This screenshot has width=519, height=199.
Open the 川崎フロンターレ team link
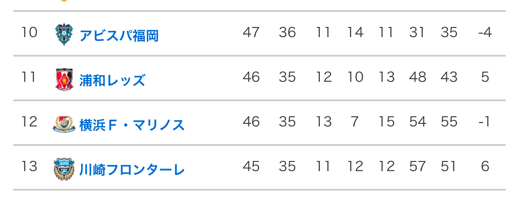[x=132, y=170]
